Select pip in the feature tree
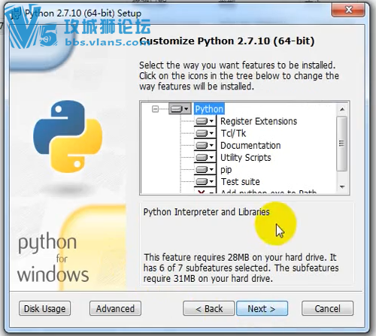 pyautogui.click(x=226, y=170)
